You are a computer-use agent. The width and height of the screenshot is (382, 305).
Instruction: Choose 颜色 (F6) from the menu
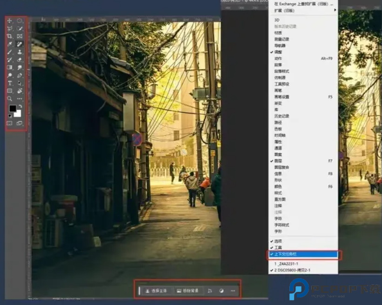tap(303, 187)
